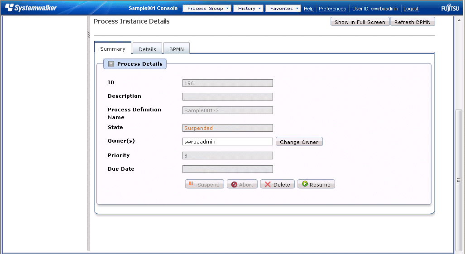The image size is (465, 254).
Task: Click the User ID: swrbaadmin text
Action: pos(375,9)
